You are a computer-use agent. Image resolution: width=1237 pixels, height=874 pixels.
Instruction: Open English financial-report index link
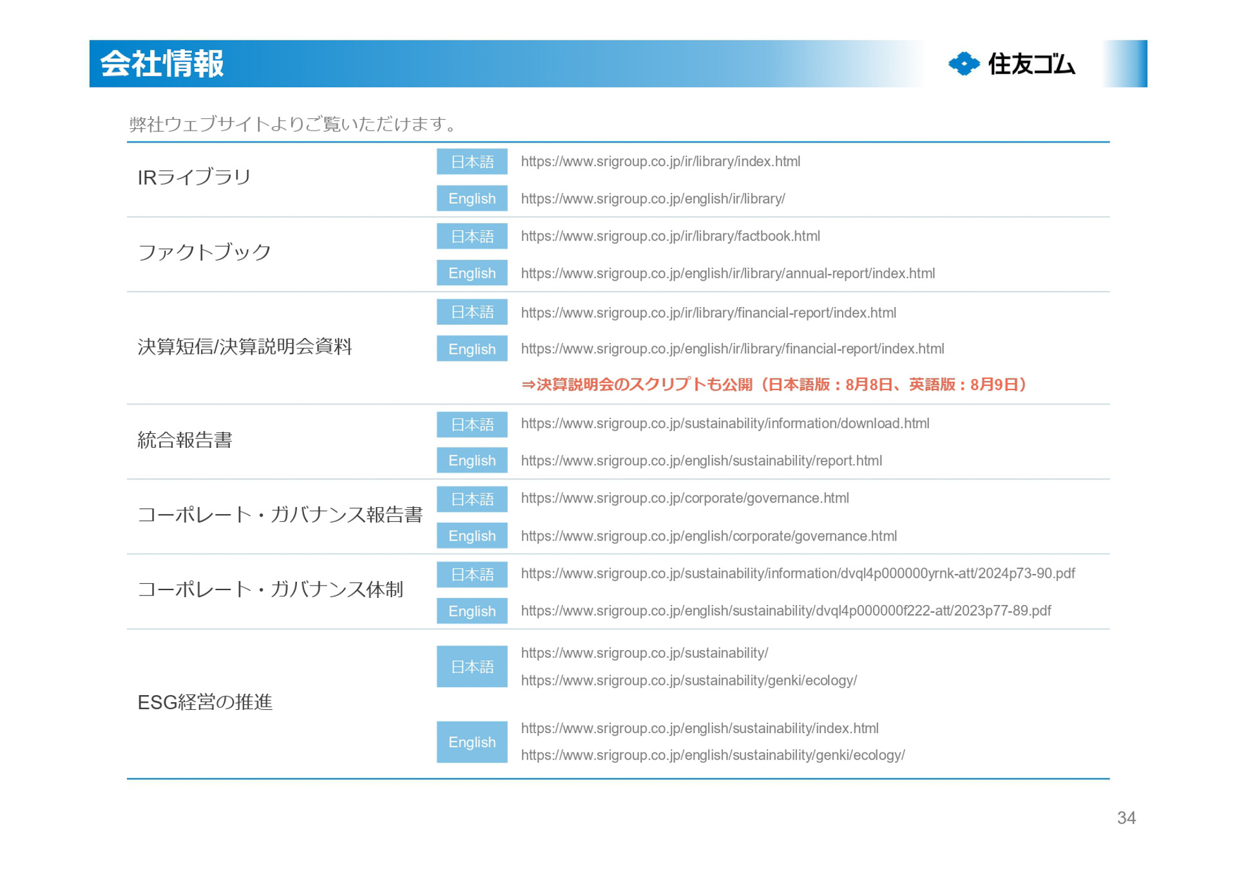point(733,349)
